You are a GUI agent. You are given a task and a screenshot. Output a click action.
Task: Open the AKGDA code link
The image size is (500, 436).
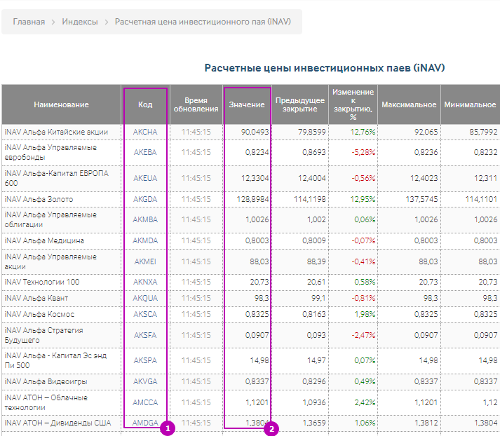tap(145, 200)
